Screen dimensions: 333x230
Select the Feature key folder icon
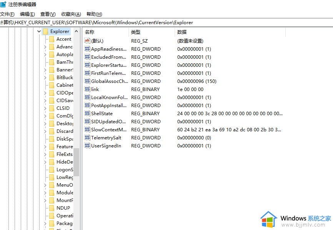point(52,146)
